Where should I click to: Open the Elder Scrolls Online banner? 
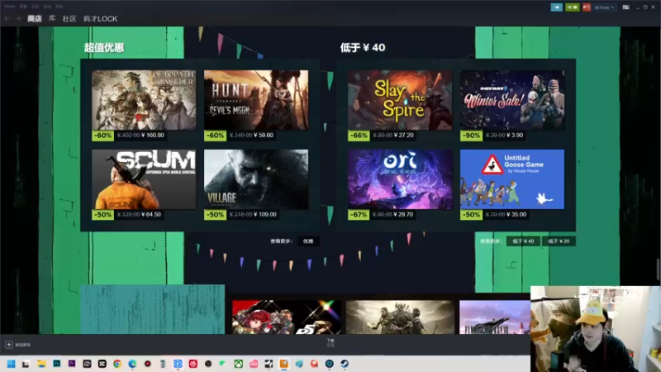point(400,317)
